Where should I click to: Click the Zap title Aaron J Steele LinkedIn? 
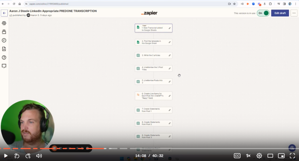coord(53,11)
